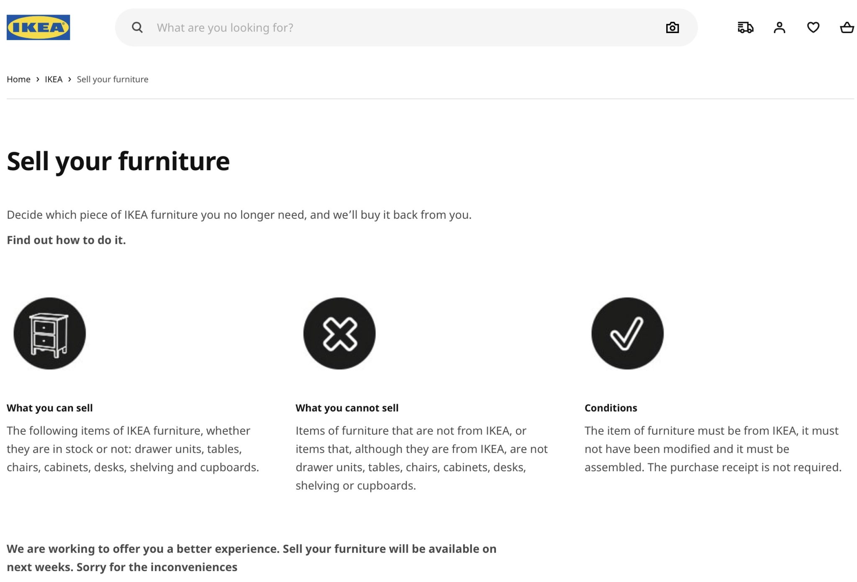
Task: Click the X cross circle icon
Action: click(339, 333)
